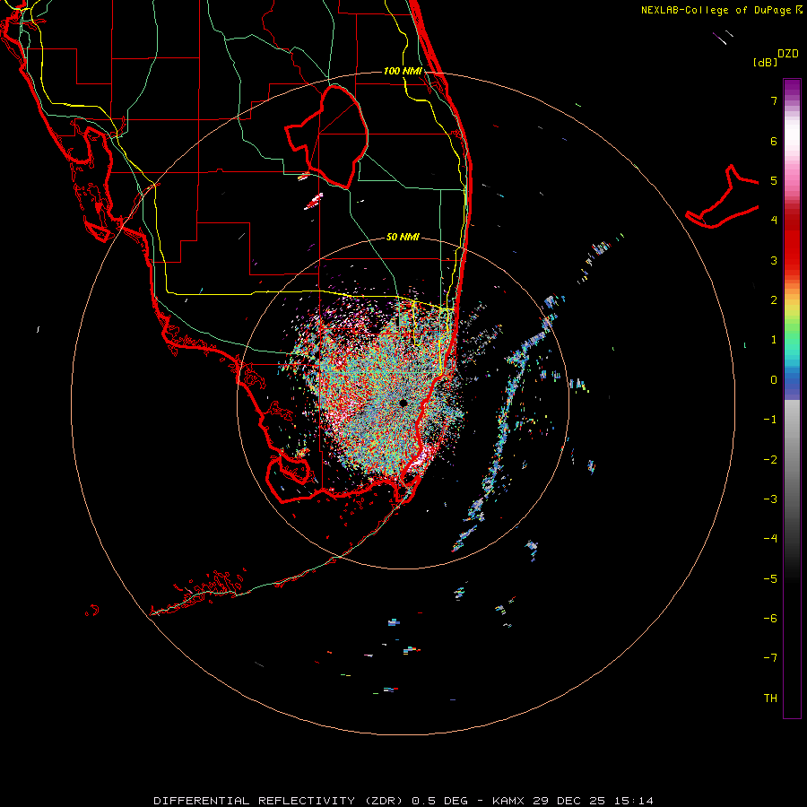The width and height of the screenshot is (807, 807).
Task: Select the -1 value on the scale
Action: 770,420
